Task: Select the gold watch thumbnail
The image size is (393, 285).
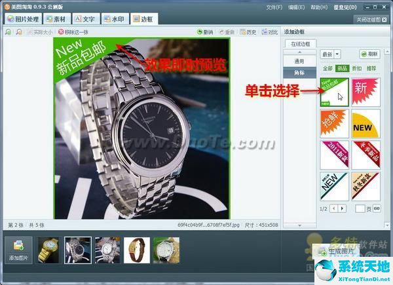Action: [x=48, y=250]
